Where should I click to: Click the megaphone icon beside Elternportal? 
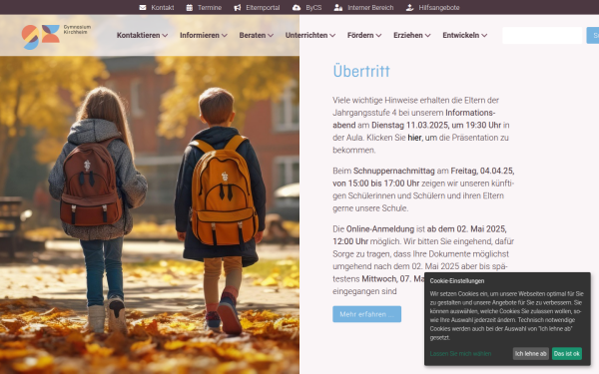tap(238, 7)
